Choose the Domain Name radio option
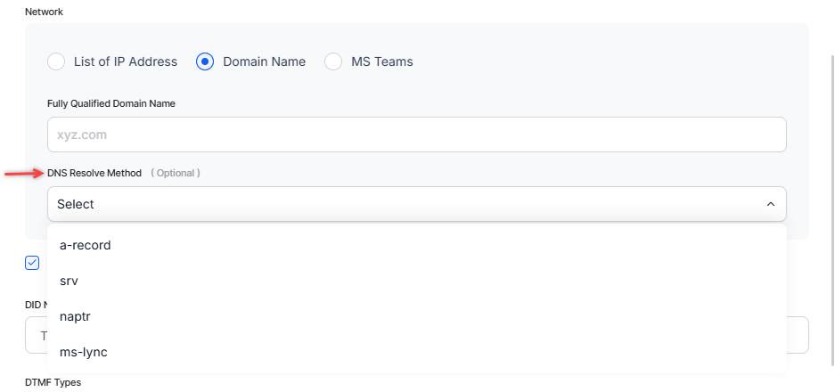The width and height of the screenshot is (835, 392). 205,61
